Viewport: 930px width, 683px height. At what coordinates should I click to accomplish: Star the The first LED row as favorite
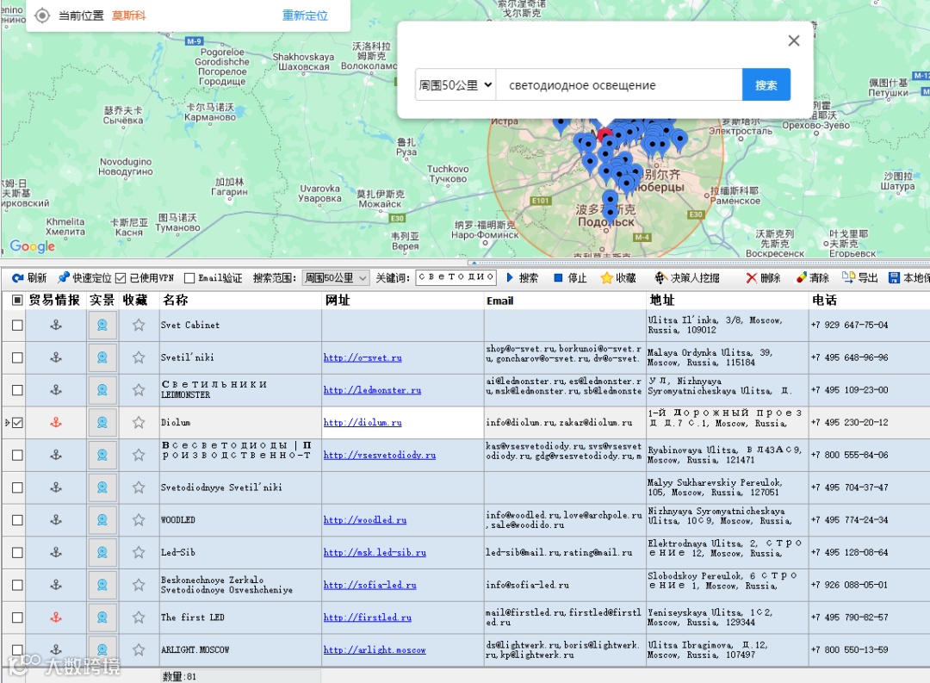coord(138,618)
